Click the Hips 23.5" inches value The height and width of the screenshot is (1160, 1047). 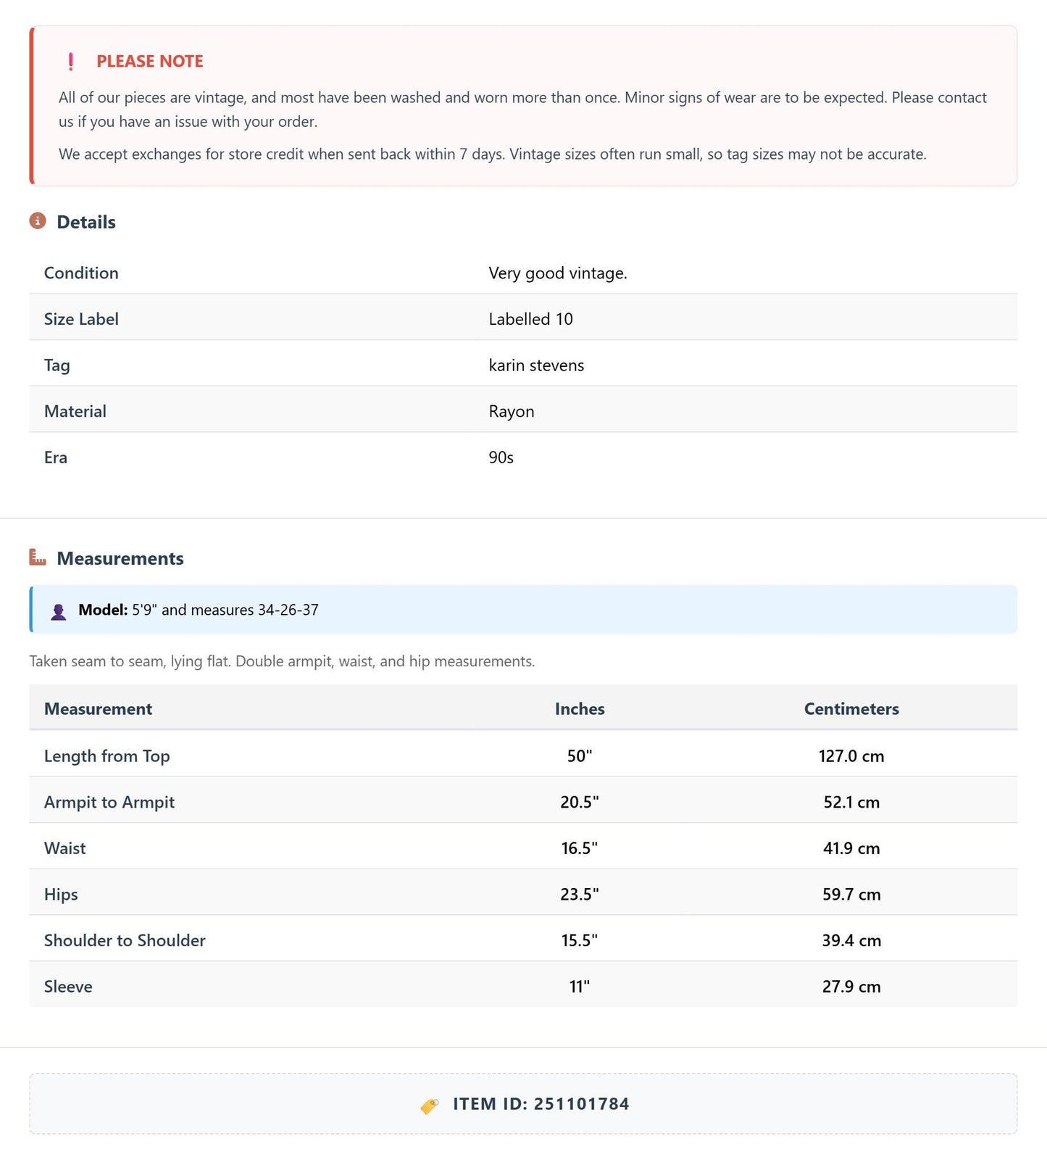click(x=580, y=894)
